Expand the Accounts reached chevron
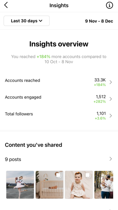 [111, 82]
